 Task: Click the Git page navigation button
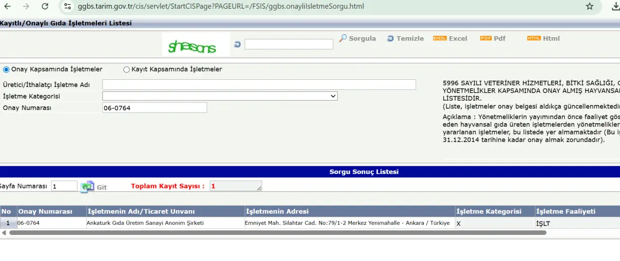click(x=94, y=187)
